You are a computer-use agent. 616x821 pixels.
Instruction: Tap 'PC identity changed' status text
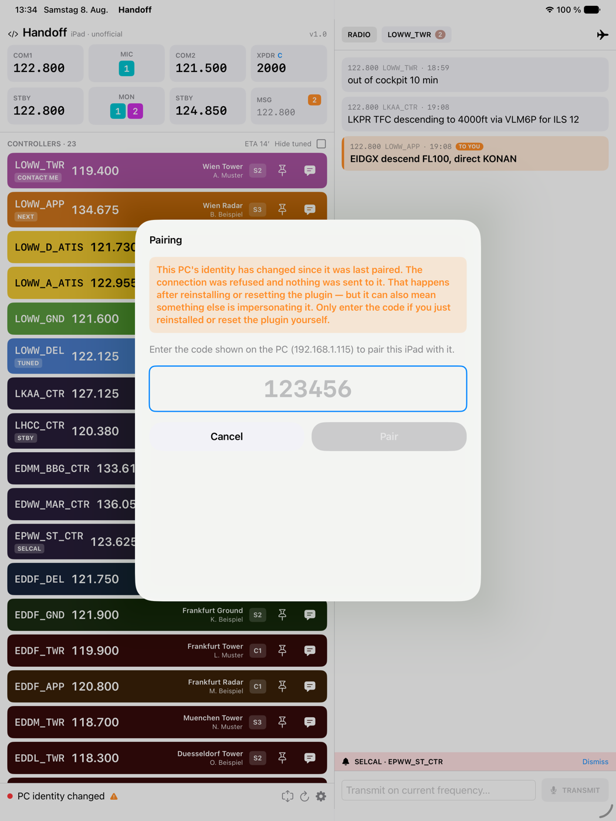[x=61, y=796]
